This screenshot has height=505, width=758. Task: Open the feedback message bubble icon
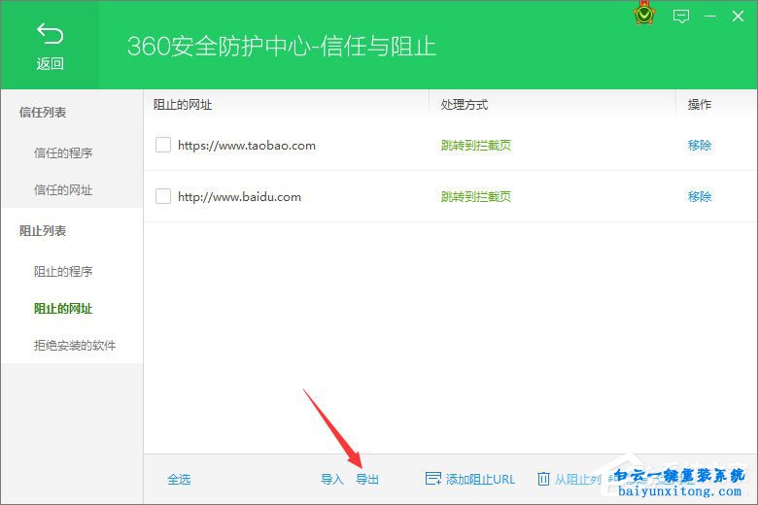681,17
